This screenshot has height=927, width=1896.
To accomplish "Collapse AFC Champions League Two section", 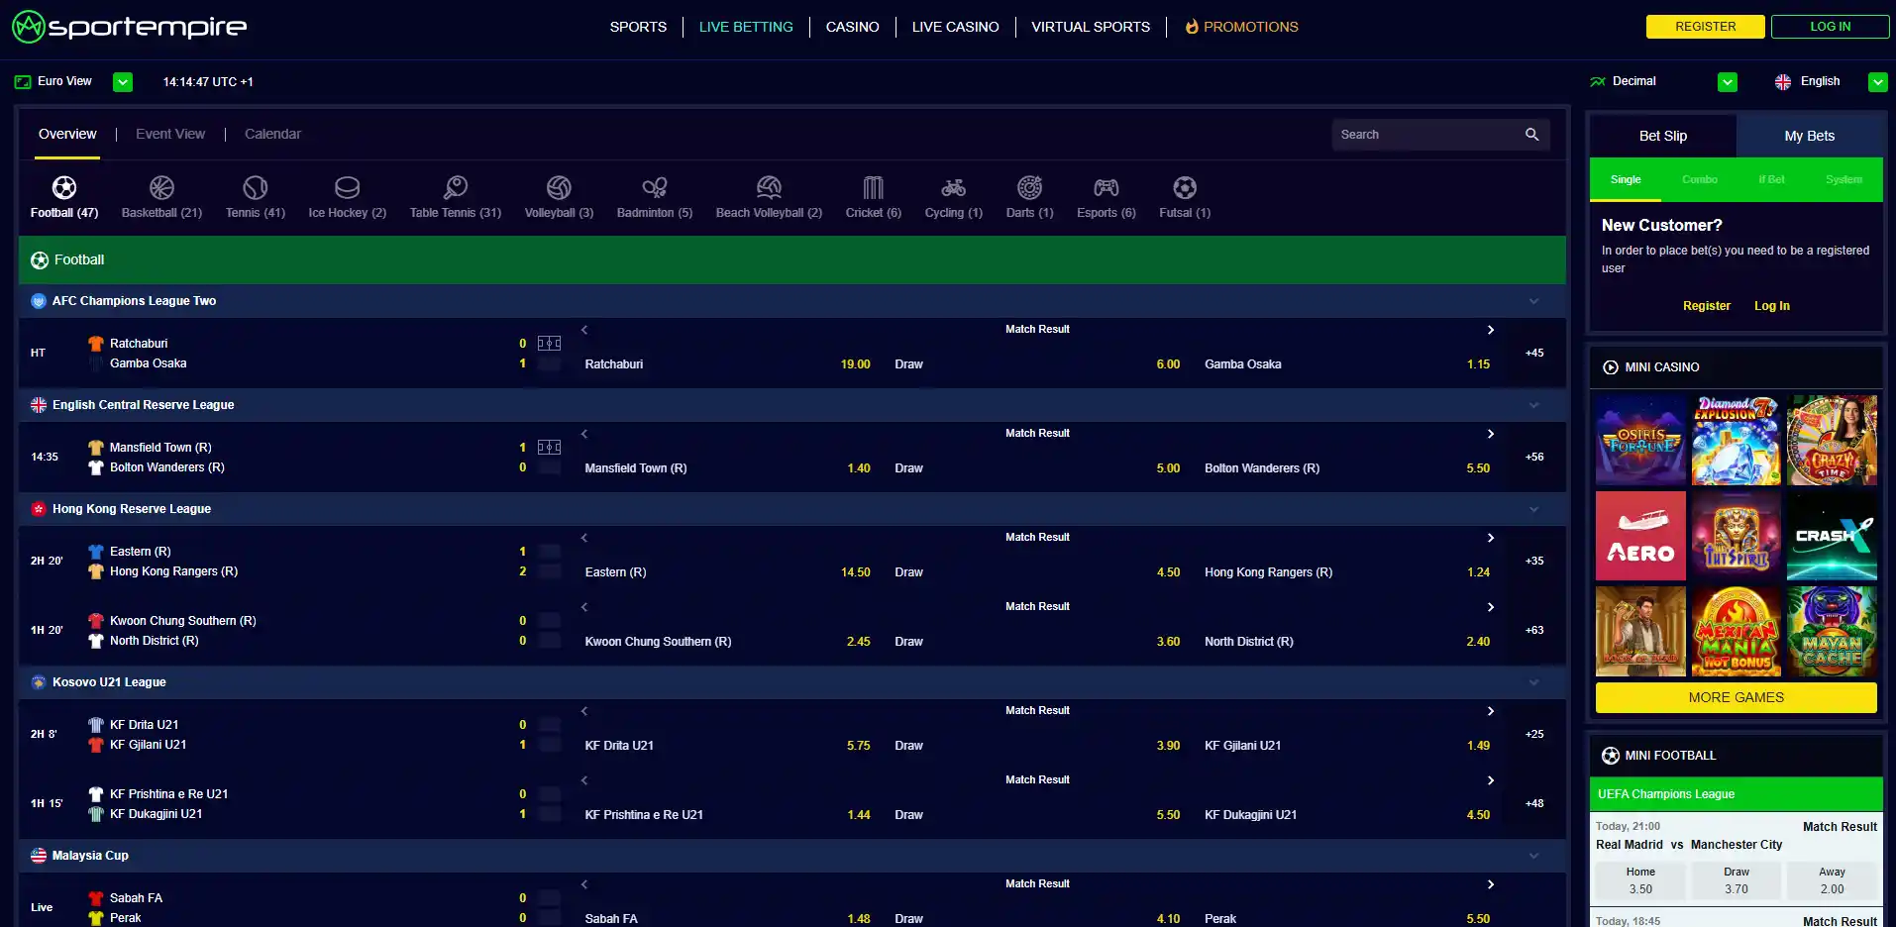I will (1533, 301).
